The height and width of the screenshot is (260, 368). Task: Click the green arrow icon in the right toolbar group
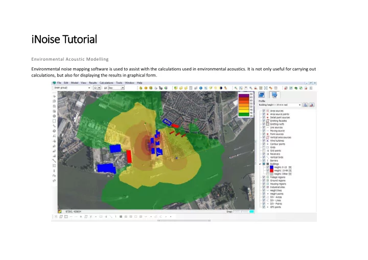[296, 88]
